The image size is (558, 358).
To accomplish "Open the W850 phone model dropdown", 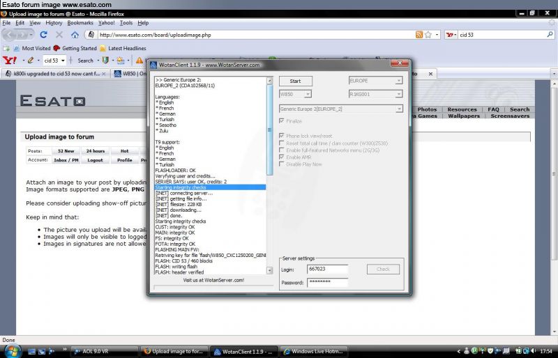I will click(x=295, y=94).
